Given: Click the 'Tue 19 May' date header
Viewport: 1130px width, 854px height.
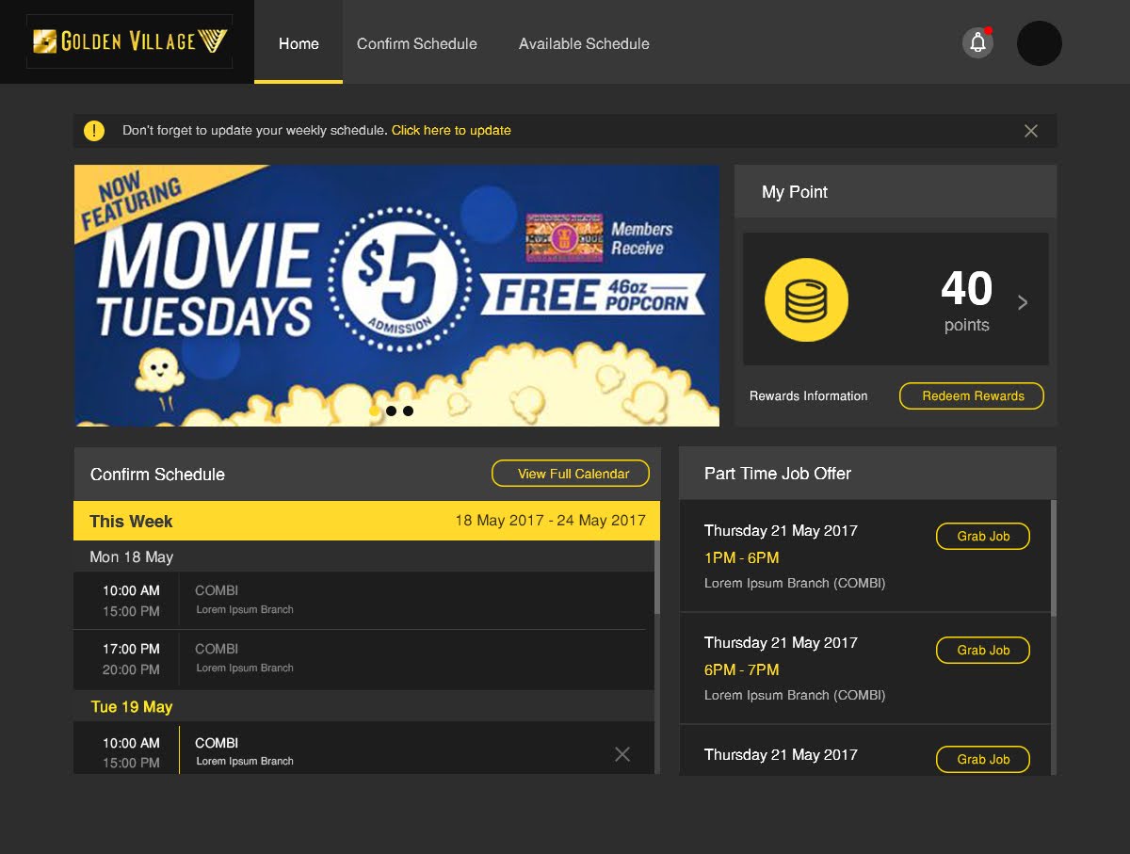Looking at the screenshot, I should (132, 706).
